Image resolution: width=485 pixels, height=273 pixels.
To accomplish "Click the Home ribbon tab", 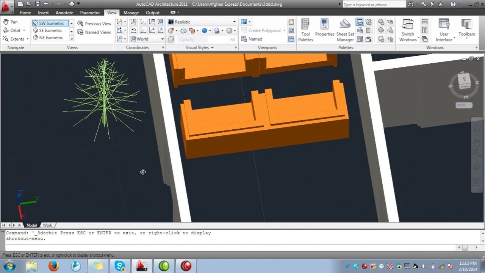I will [x=25, y=13].
